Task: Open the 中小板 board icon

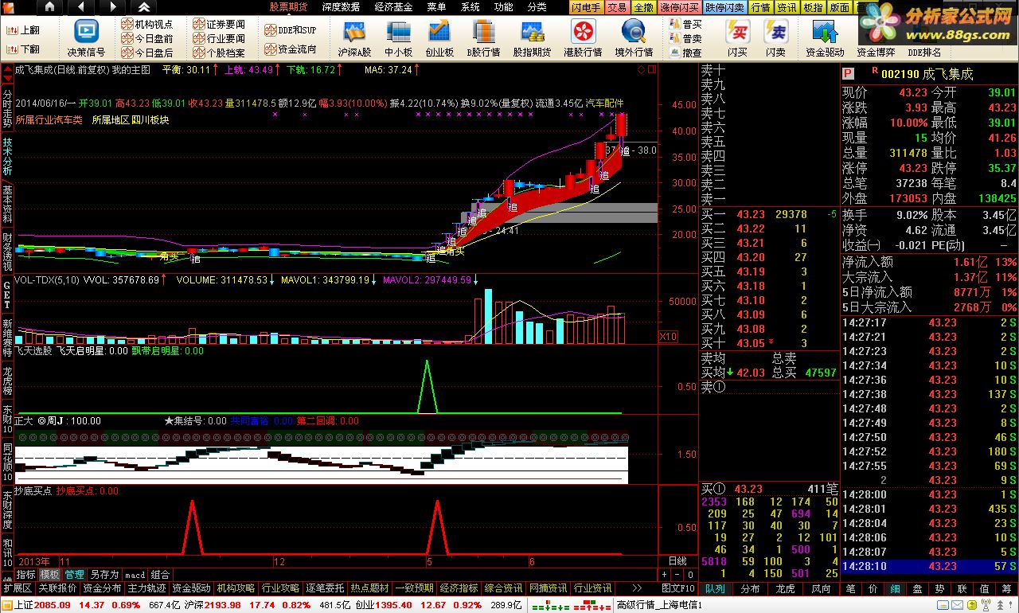Action: [x=398, y=38]
